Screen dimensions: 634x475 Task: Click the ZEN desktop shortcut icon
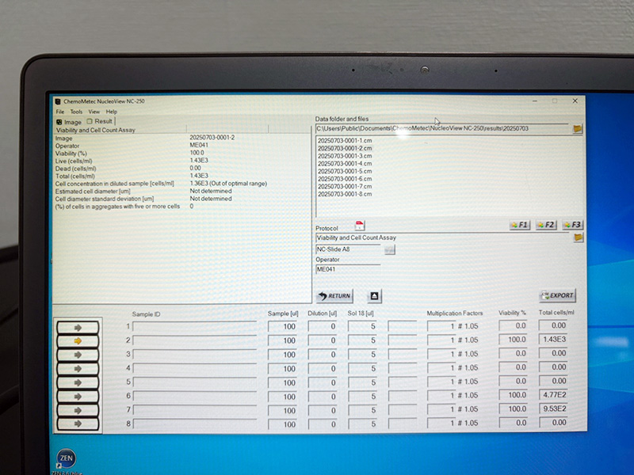coord(67,459)
